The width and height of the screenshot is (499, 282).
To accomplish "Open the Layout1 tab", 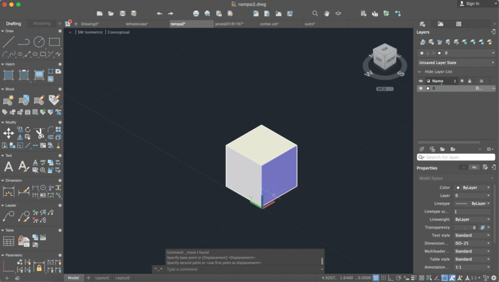I will point(102,278).
